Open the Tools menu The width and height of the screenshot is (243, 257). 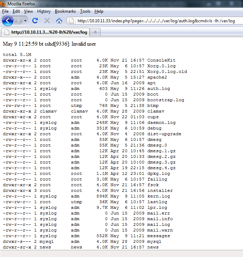[85, 11]
